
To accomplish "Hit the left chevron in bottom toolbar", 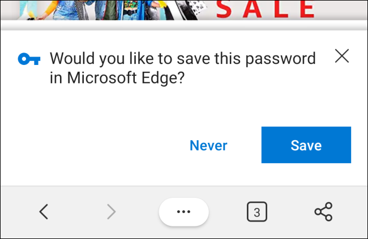I will (44, 212).
